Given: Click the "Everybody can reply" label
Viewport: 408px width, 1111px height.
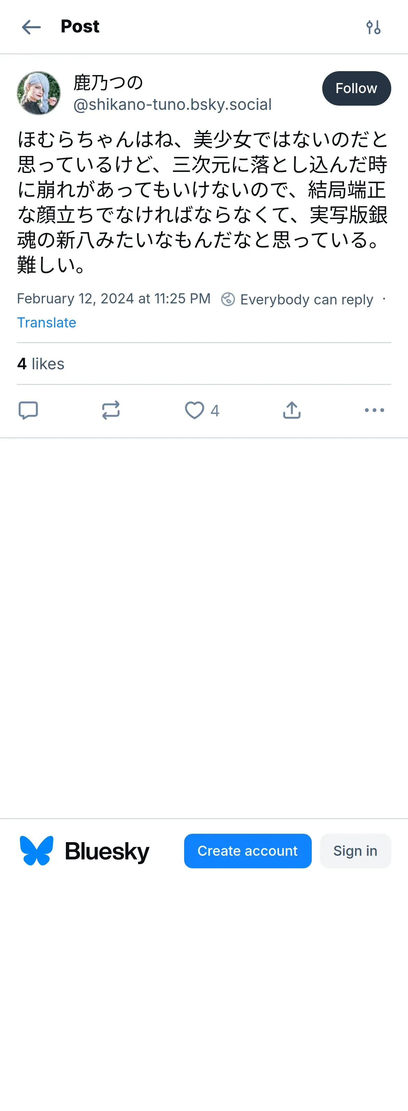Looking at the screenshot, I should coord(306,299).
